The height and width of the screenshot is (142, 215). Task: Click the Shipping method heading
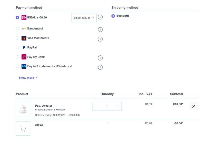coord(125,8)
